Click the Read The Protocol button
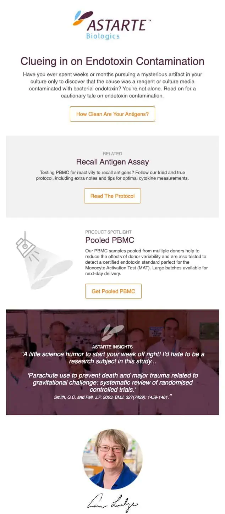 click(112, 196)
